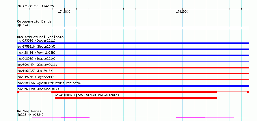
Task: Select the DGV Structural Variants track title
Action: (x=40, y=37)
